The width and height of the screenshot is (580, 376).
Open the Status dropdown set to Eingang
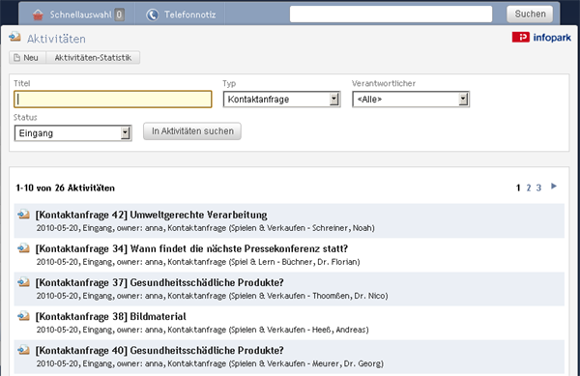click(x=72, y=133)
